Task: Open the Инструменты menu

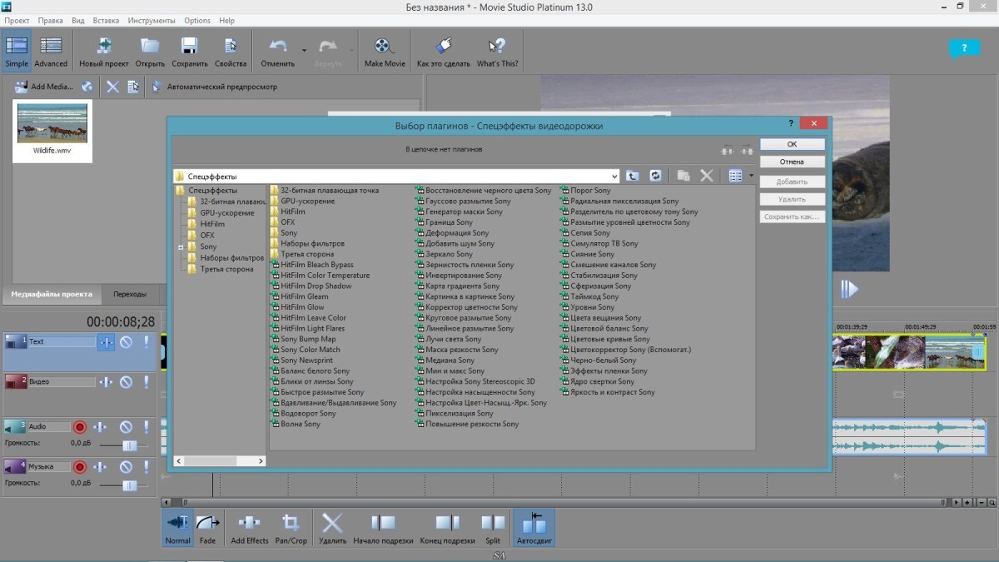Action: tap(152, 20)
